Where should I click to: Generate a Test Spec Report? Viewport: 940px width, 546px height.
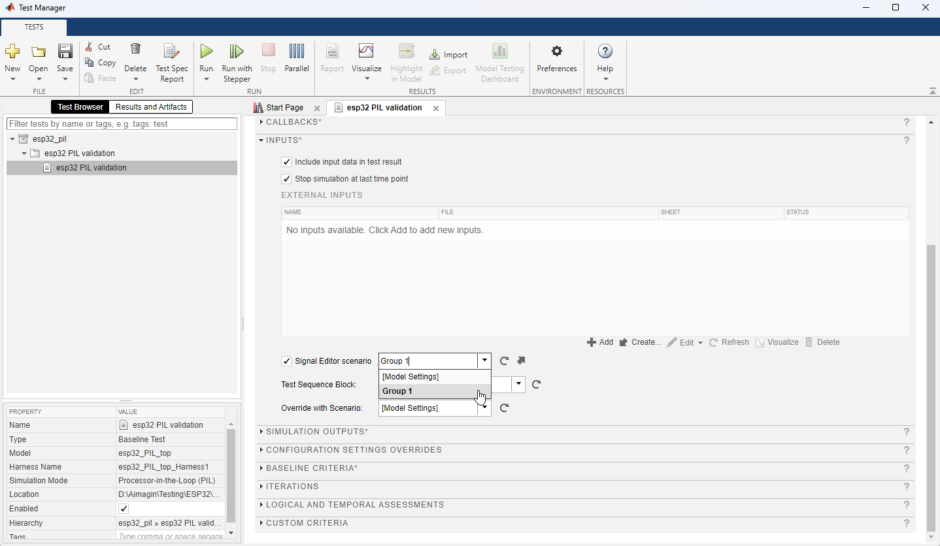pyautogui.click(x=172, y=63)
